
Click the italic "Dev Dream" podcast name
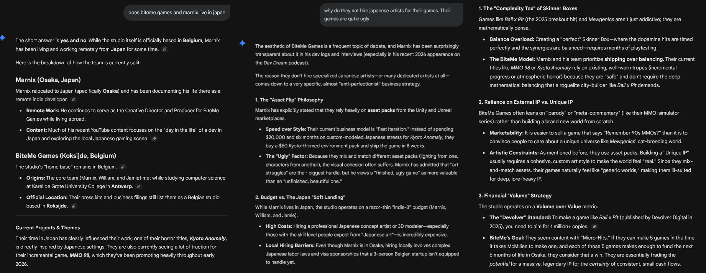coord(276,63)
